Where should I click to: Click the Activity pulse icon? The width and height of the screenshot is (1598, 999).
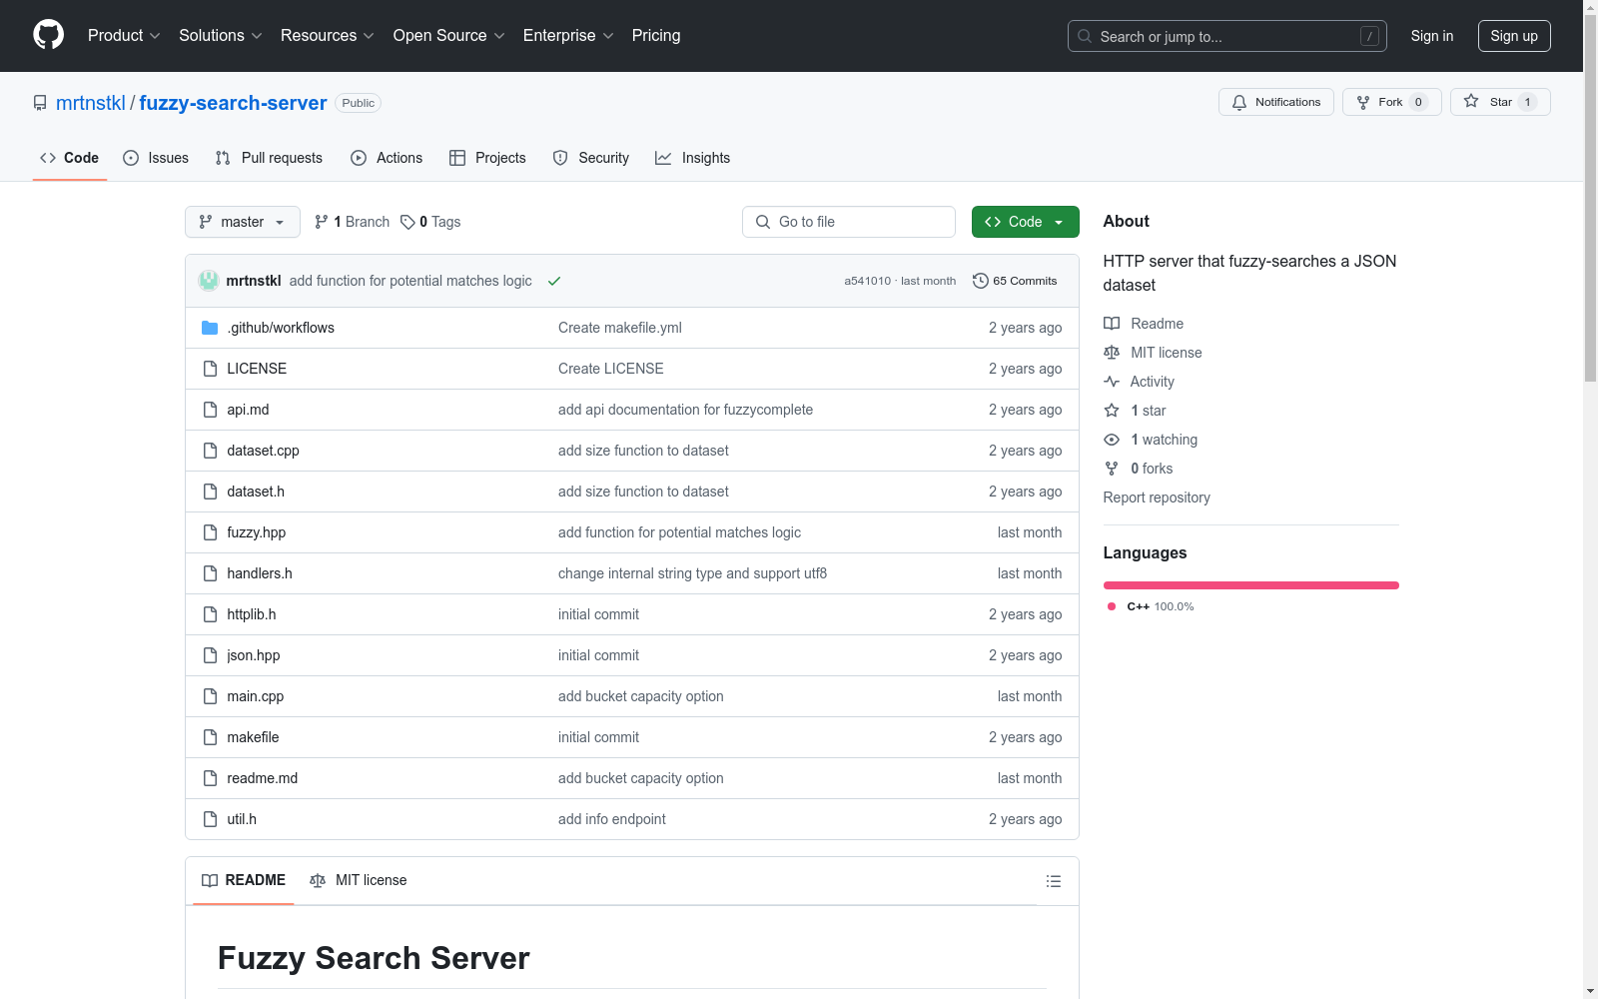coord(1112,382)
